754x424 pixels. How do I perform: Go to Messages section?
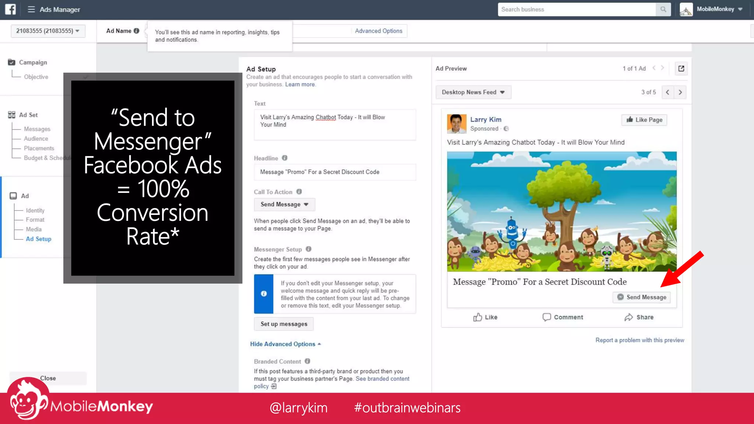click(37, 129)
